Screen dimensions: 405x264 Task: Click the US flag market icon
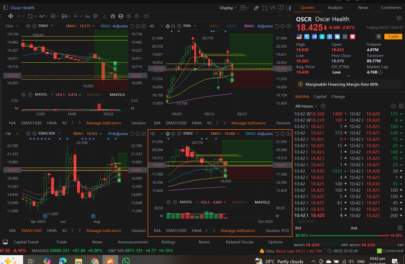pos(299,37)
